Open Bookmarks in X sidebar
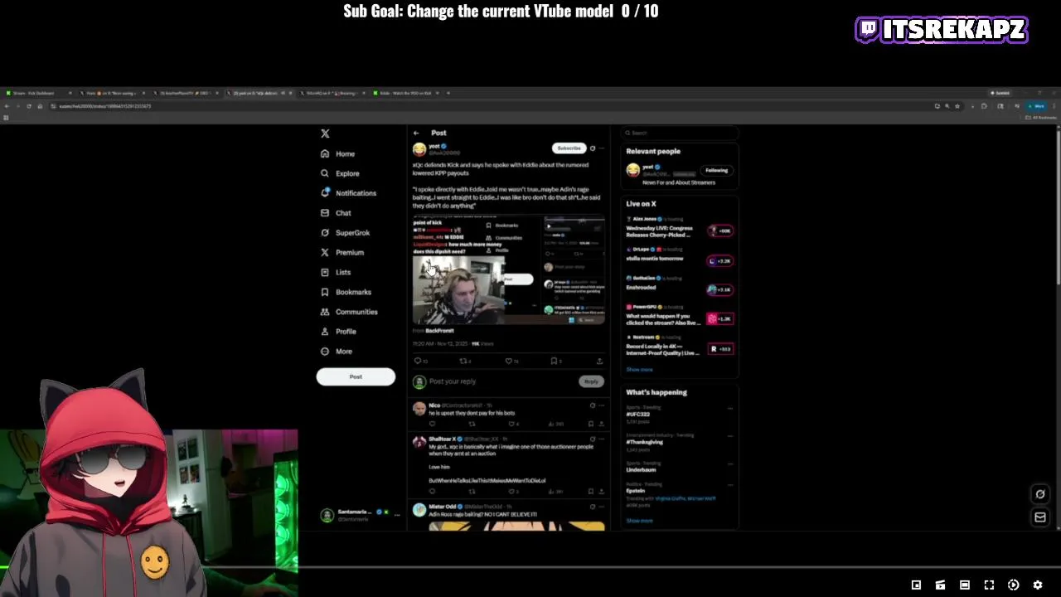The height and width of the screenshot is (597, 1061). click(x=346, y=292)
